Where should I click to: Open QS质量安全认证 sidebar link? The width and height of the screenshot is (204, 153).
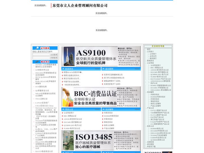(x=42, y=91)
